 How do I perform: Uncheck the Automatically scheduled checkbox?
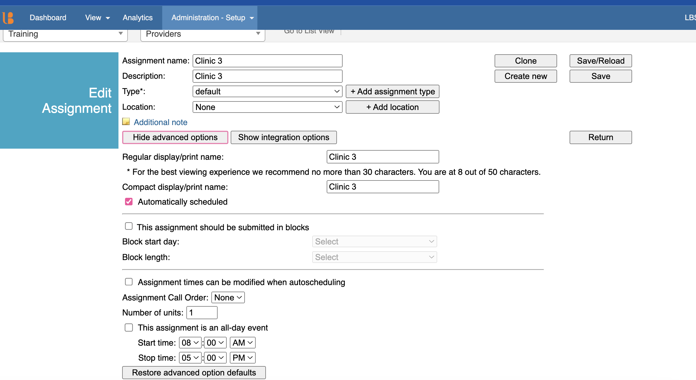coord(129,202)
